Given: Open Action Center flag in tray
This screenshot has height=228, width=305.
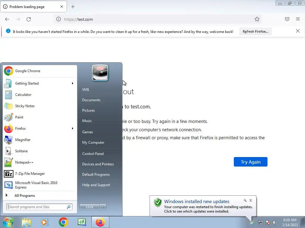Looking at the screenshot, I should 268,223.
